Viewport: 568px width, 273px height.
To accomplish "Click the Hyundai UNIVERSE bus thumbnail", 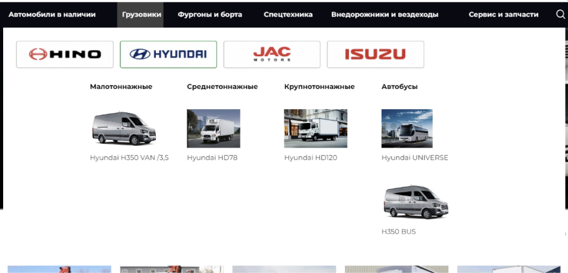I will pyautogui.click(x=407, y=129).
